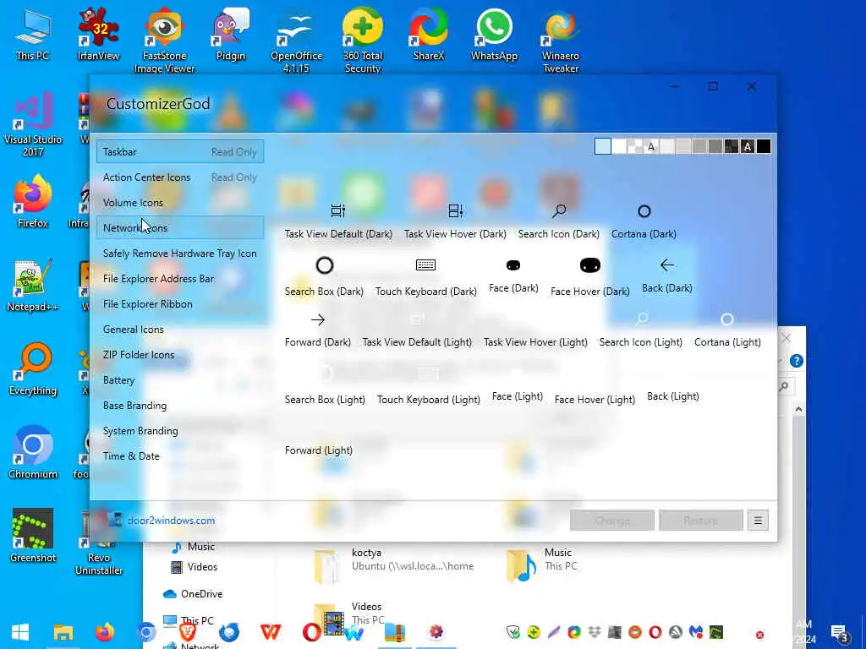
Task: Open the Windows Start menu
Action: pos(20,632)
